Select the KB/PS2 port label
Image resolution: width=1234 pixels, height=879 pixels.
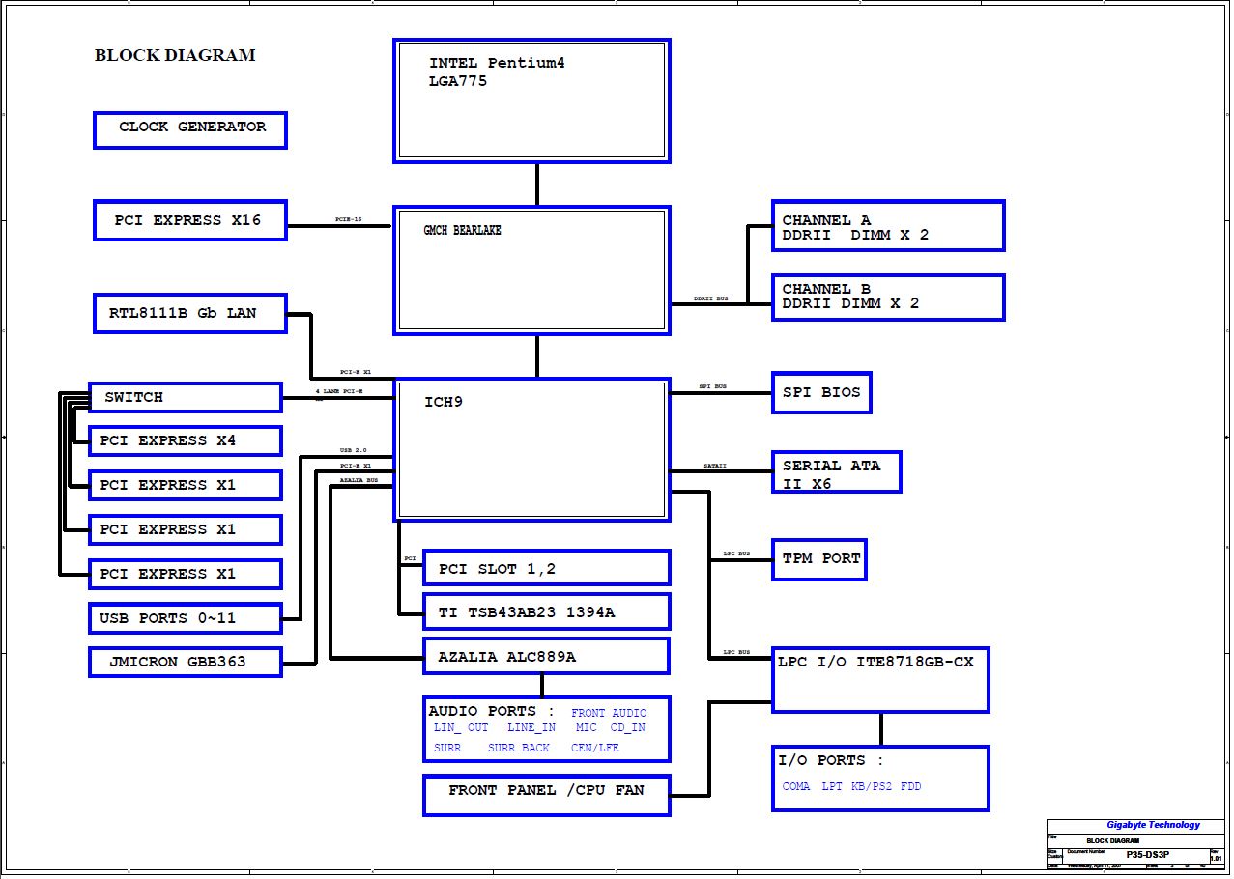(x=872, y=786)
